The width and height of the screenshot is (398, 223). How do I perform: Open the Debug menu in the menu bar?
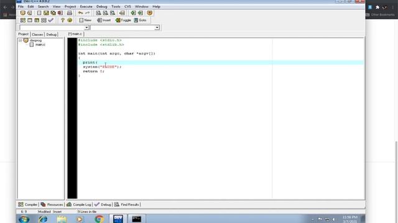(x=102, y=7)
